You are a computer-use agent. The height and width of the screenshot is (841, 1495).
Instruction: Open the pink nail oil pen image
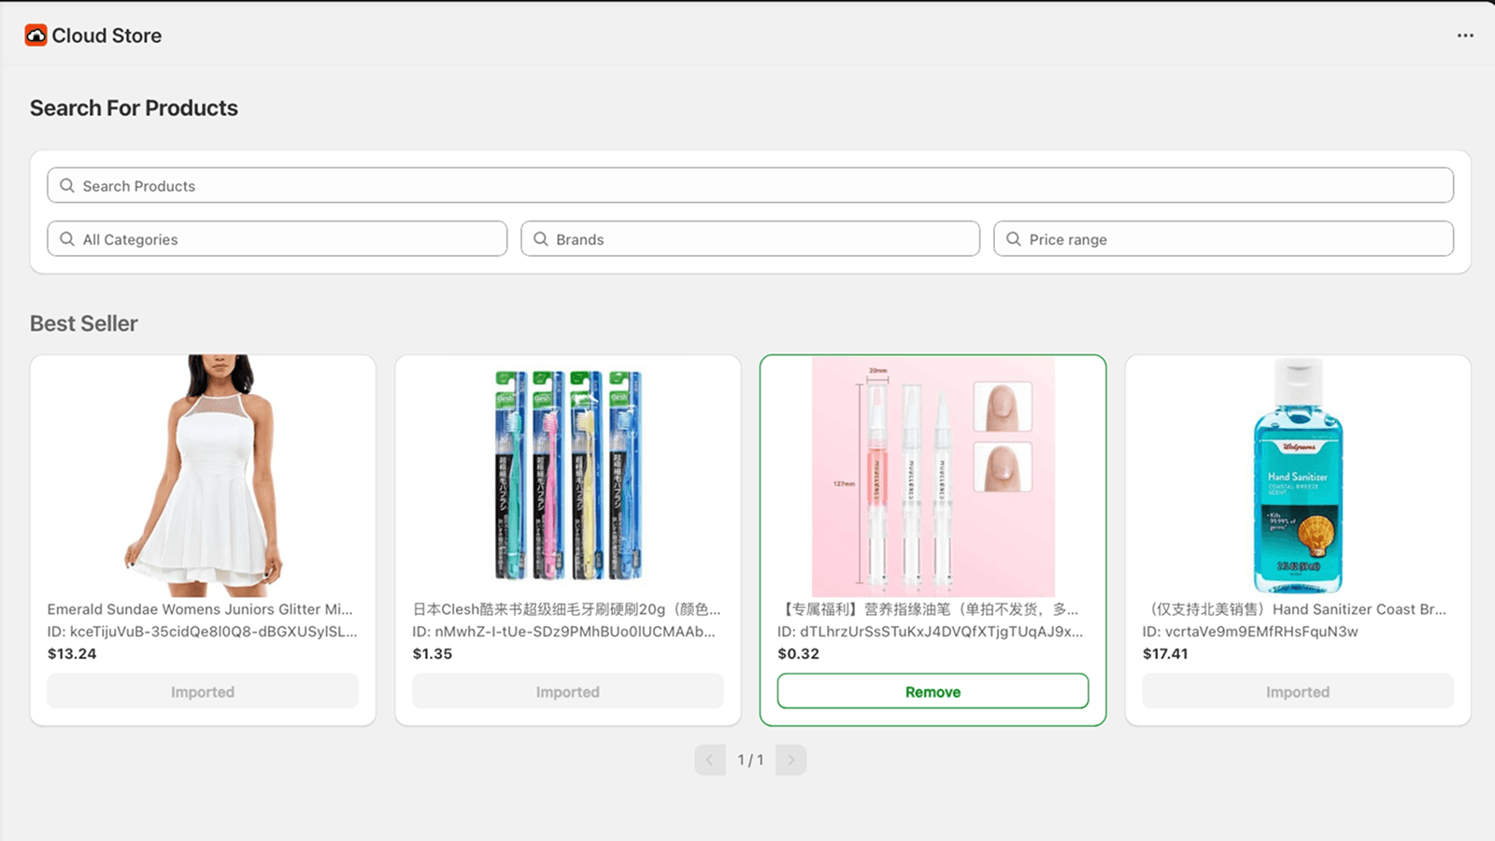point(933,477)
